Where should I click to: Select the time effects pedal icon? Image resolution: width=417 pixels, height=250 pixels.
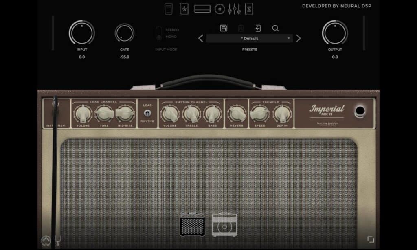tap(249, 9)
